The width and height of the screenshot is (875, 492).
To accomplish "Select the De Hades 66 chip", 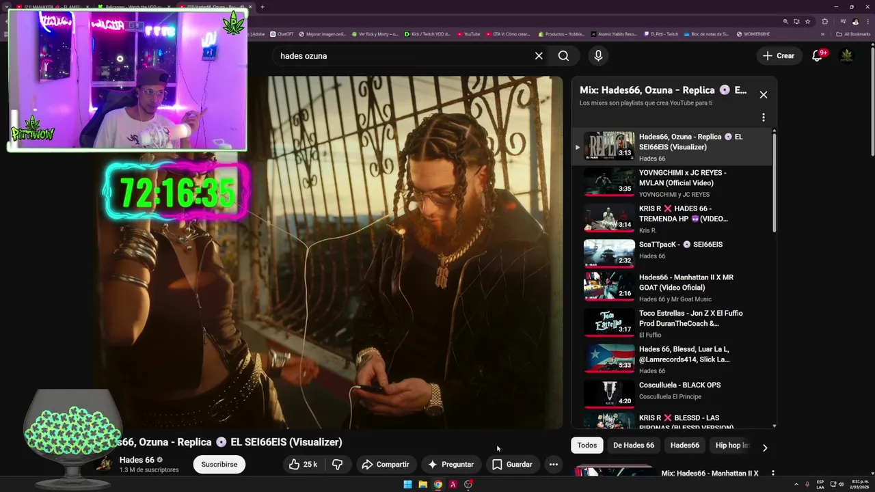I will pos(634,446).
